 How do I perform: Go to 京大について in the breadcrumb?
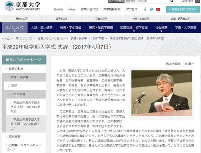pos(24,38)
